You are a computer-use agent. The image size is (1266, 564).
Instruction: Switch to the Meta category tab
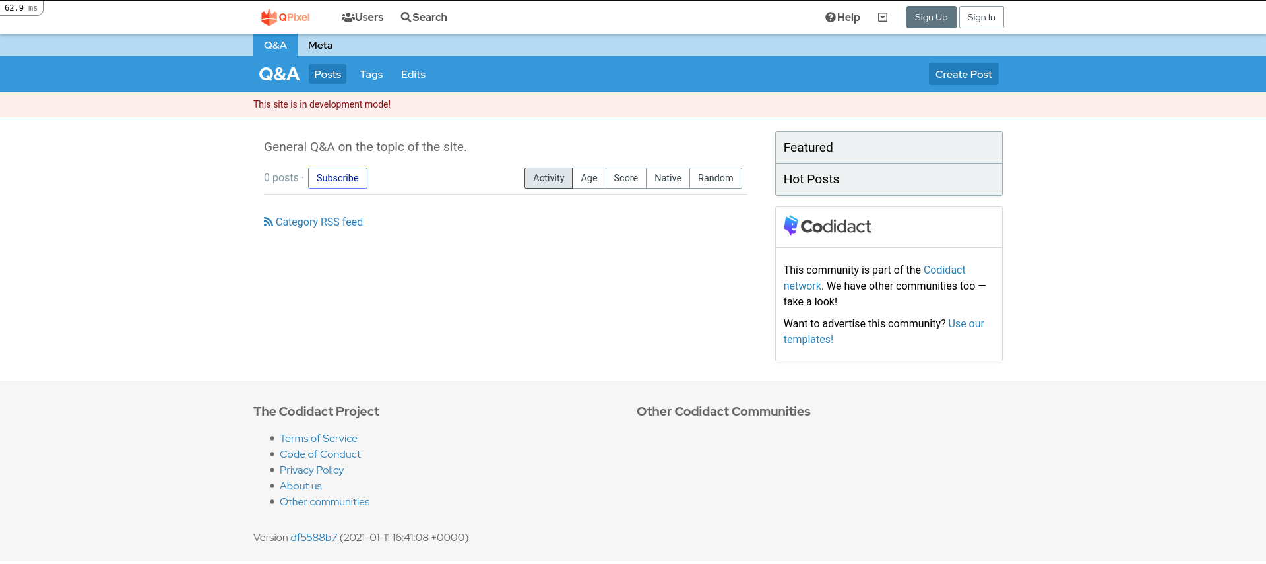point(320,45)
